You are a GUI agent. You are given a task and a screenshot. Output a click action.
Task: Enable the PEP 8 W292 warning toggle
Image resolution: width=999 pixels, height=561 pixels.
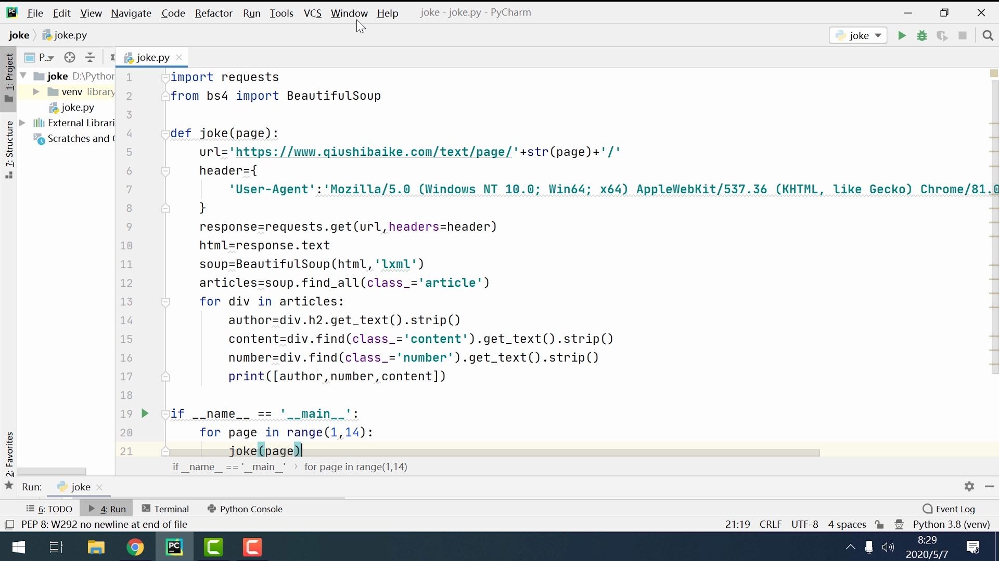click(10, 524)
